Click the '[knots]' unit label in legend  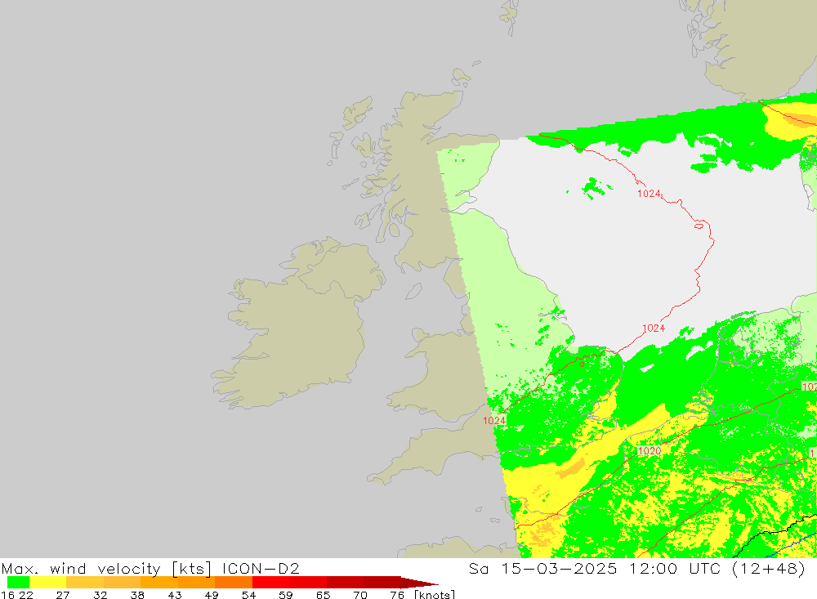coord(435,594)
